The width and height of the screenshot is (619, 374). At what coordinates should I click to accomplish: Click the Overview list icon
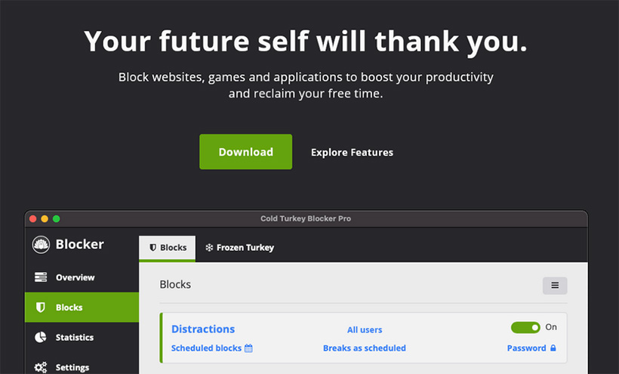click(40, 277)
